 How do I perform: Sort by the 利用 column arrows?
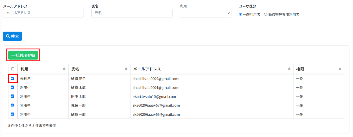[x=64, y=69]
